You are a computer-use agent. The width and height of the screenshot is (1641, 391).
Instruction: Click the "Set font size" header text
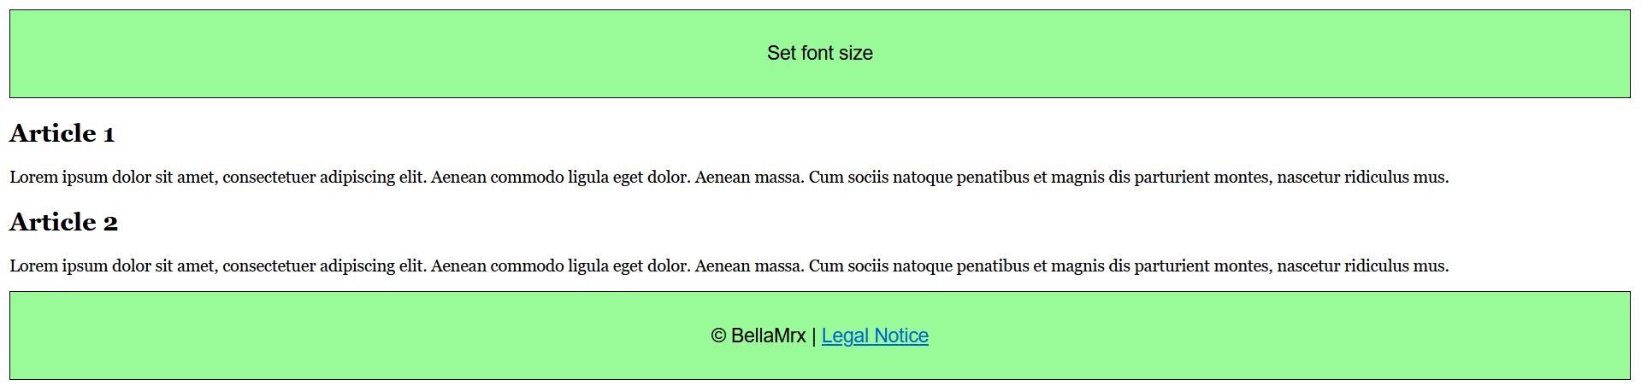tap(819, 53)
